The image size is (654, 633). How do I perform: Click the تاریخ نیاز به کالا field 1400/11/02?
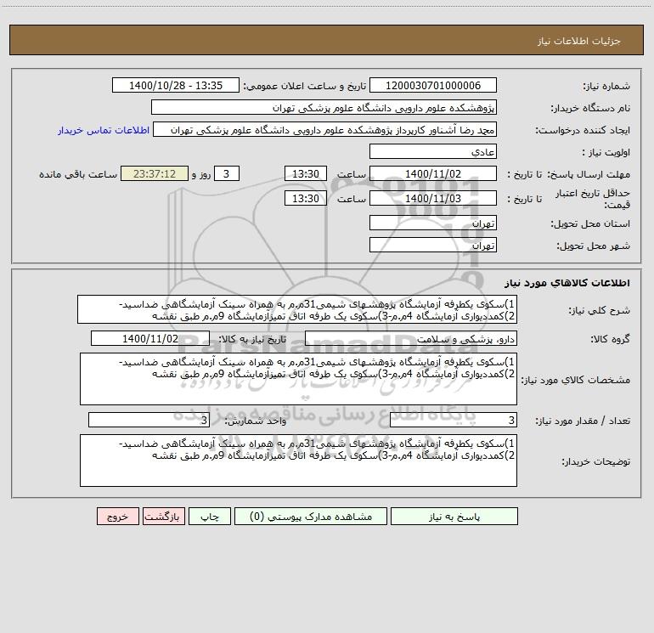[150, 338]
